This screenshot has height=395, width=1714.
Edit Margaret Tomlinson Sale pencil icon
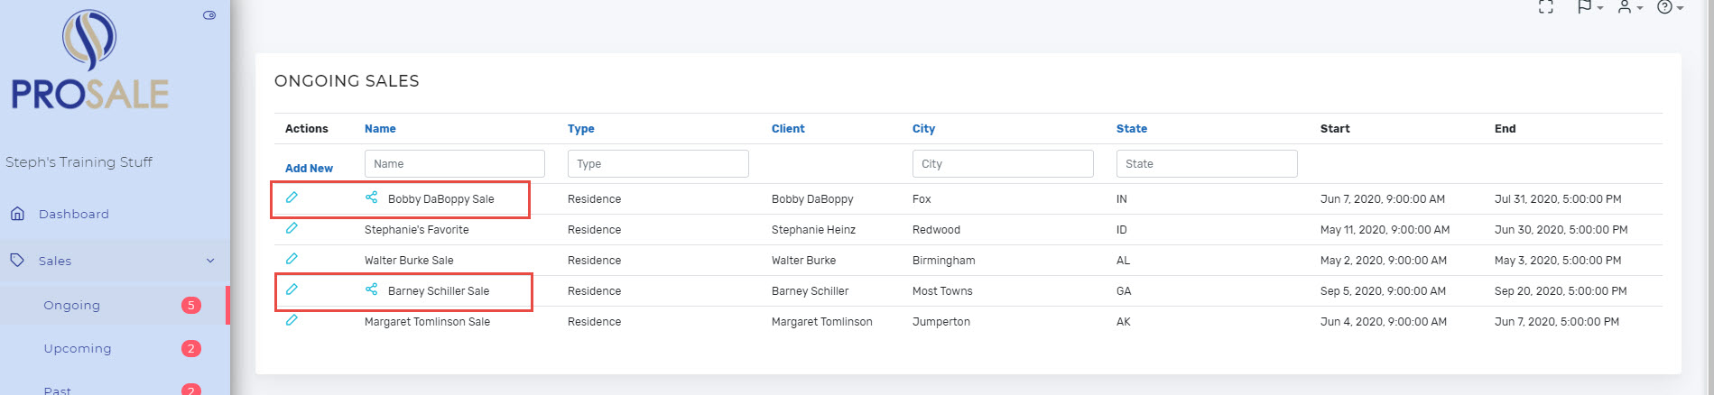pyautogui.click(x=292, y=320)
